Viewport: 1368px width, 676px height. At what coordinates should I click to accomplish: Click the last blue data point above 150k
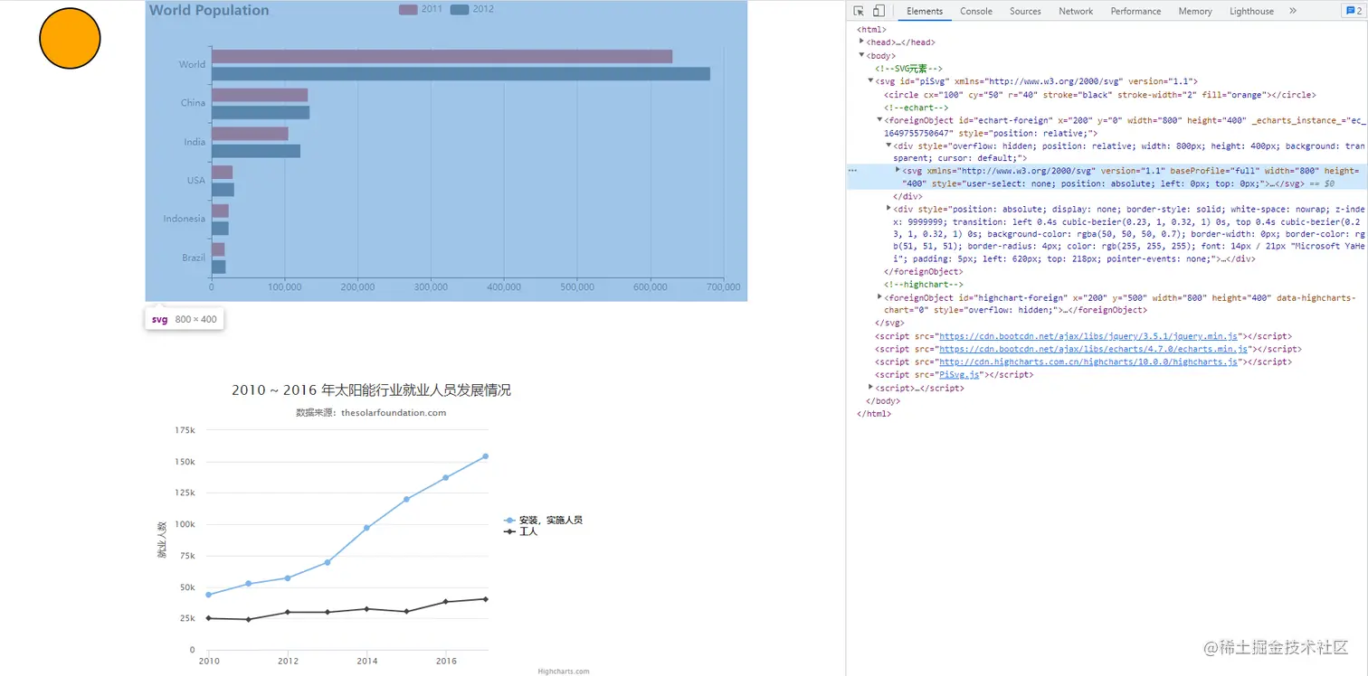pyautogui.click(x=485, y=456)
